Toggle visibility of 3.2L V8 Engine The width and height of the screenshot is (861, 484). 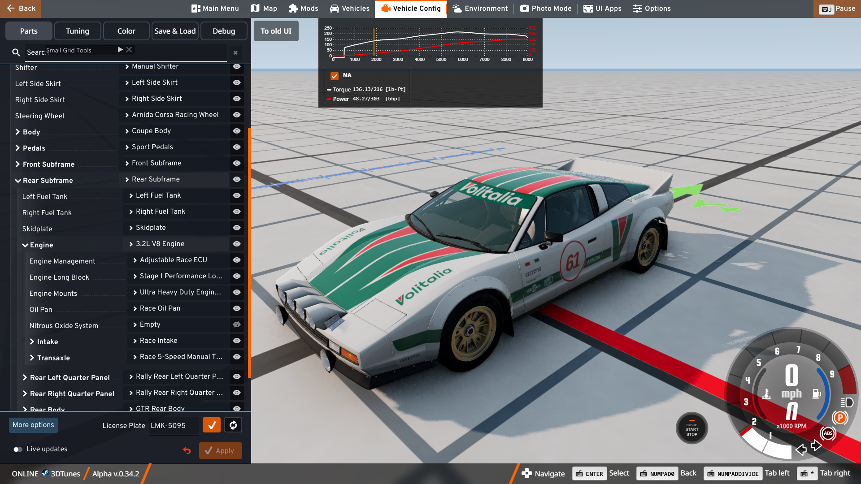(237, 244)
